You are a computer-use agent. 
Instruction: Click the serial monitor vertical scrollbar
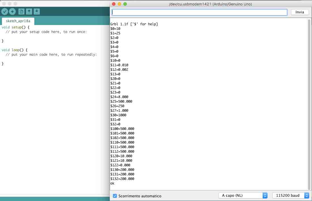[x=309, y=104]
